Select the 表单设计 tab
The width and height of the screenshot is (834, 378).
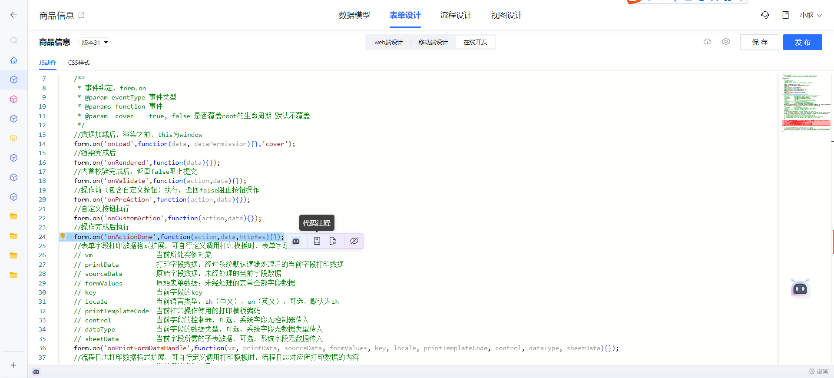(405, 15)
